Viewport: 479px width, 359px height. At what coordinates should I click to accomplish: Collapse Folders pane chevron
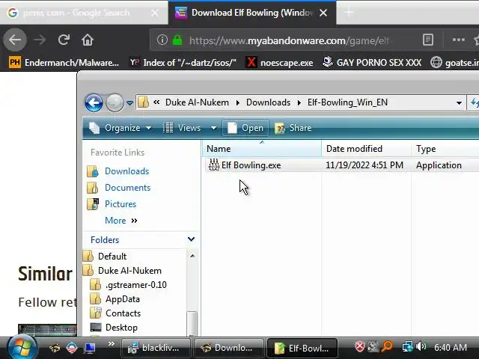point(192,239)
